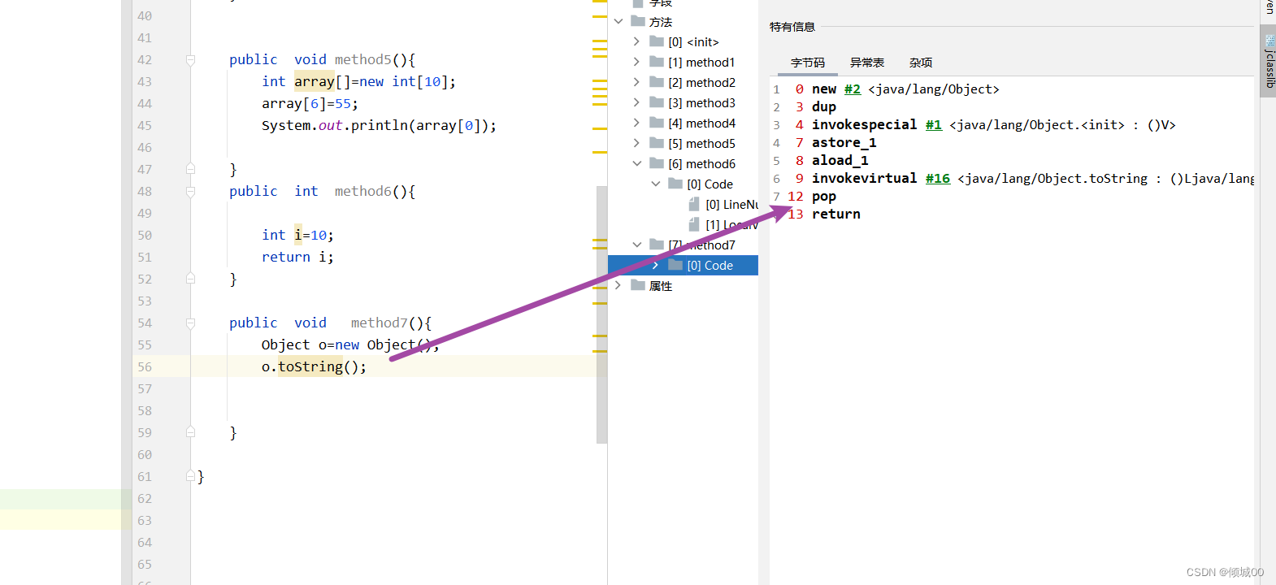Screen dimensions: 1276x585
Task: Expand the 属性 attributes folder
Action: 618,285
